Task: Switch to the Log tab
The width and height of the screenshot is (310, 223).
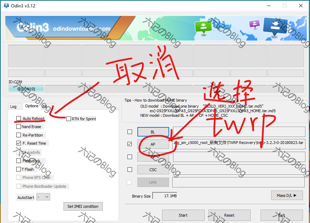Action: tap(13, 107)
